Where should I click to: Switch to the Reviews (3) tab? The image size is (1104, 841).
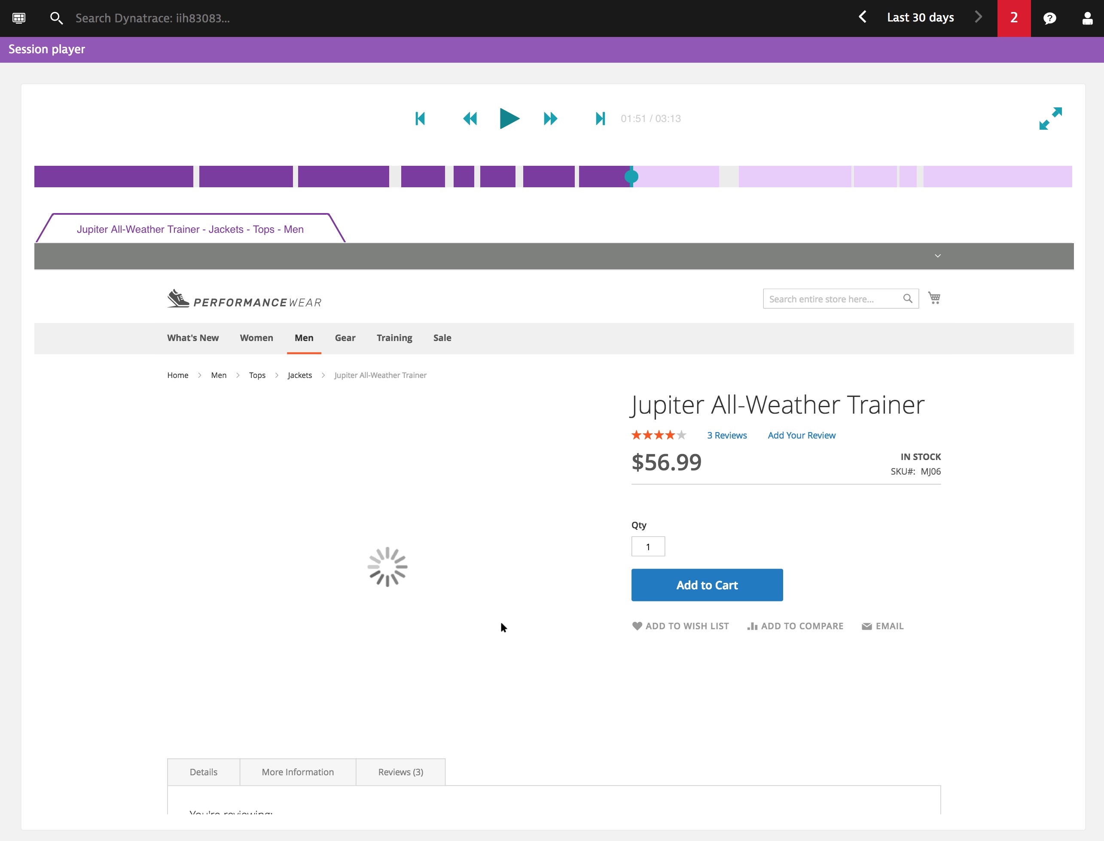pos(400,772)
